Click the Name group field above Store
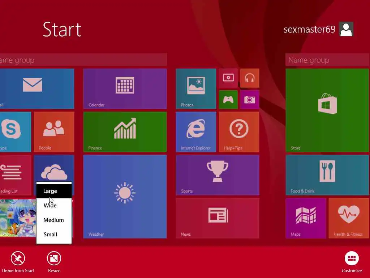 pos(327,60)
